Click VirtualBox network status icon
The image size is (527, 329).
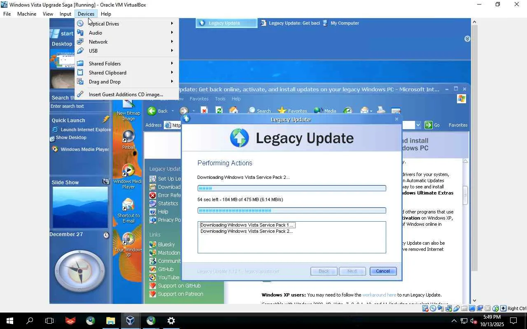[449, 308]
